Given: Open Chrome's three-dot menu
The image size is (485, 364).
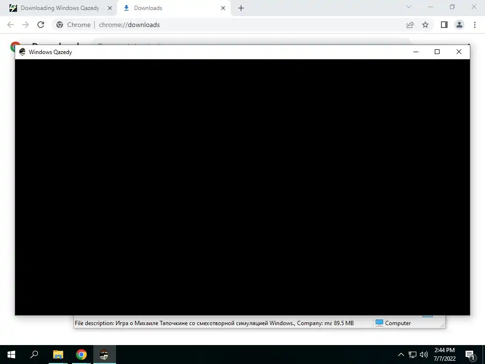Looking at the screenshot, I should point(475,25).
